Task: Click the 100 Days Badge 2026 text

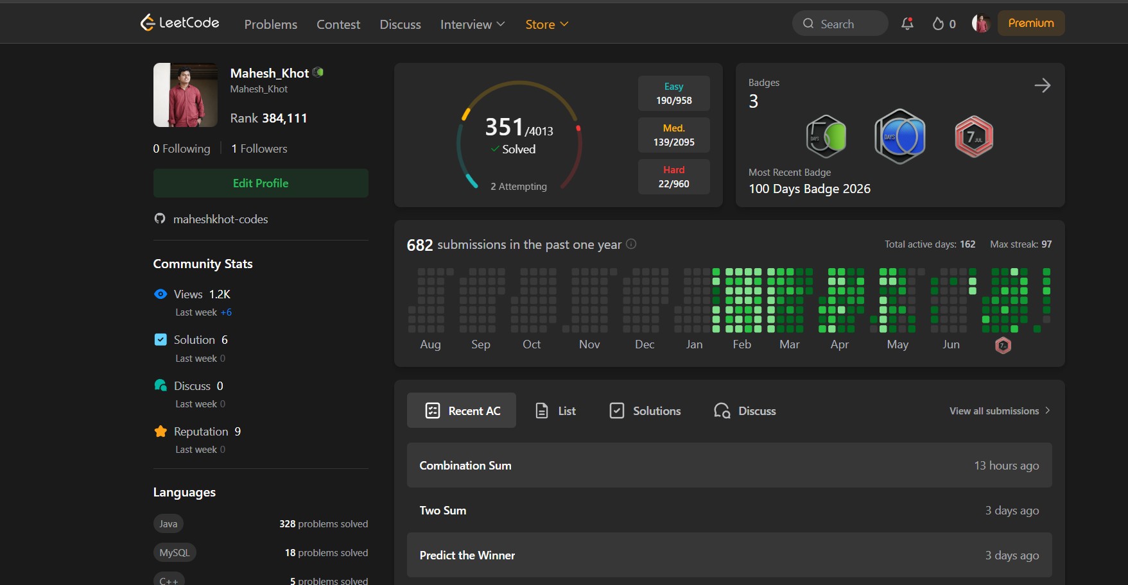Action: [810, 189]
